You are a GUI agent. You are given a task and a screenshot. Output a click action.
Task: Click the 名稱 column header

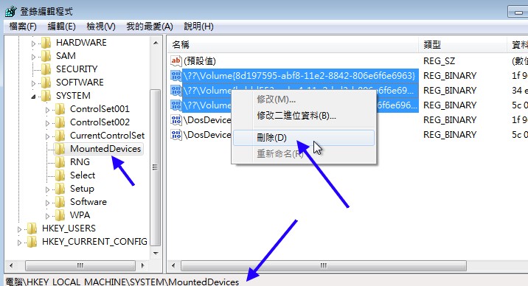[293, 45]
